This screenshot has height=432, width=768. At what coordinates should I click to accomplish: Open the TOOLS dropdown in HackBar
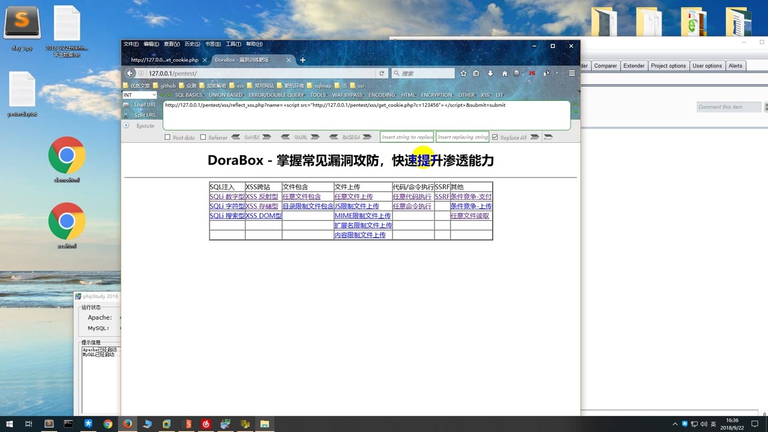coord(318,95)
